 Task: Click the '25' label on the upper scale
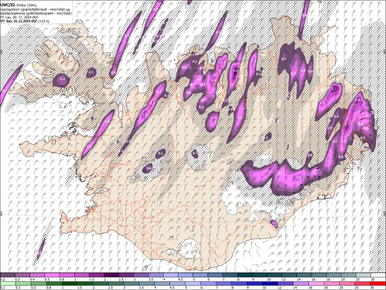(x=358, y=279)
